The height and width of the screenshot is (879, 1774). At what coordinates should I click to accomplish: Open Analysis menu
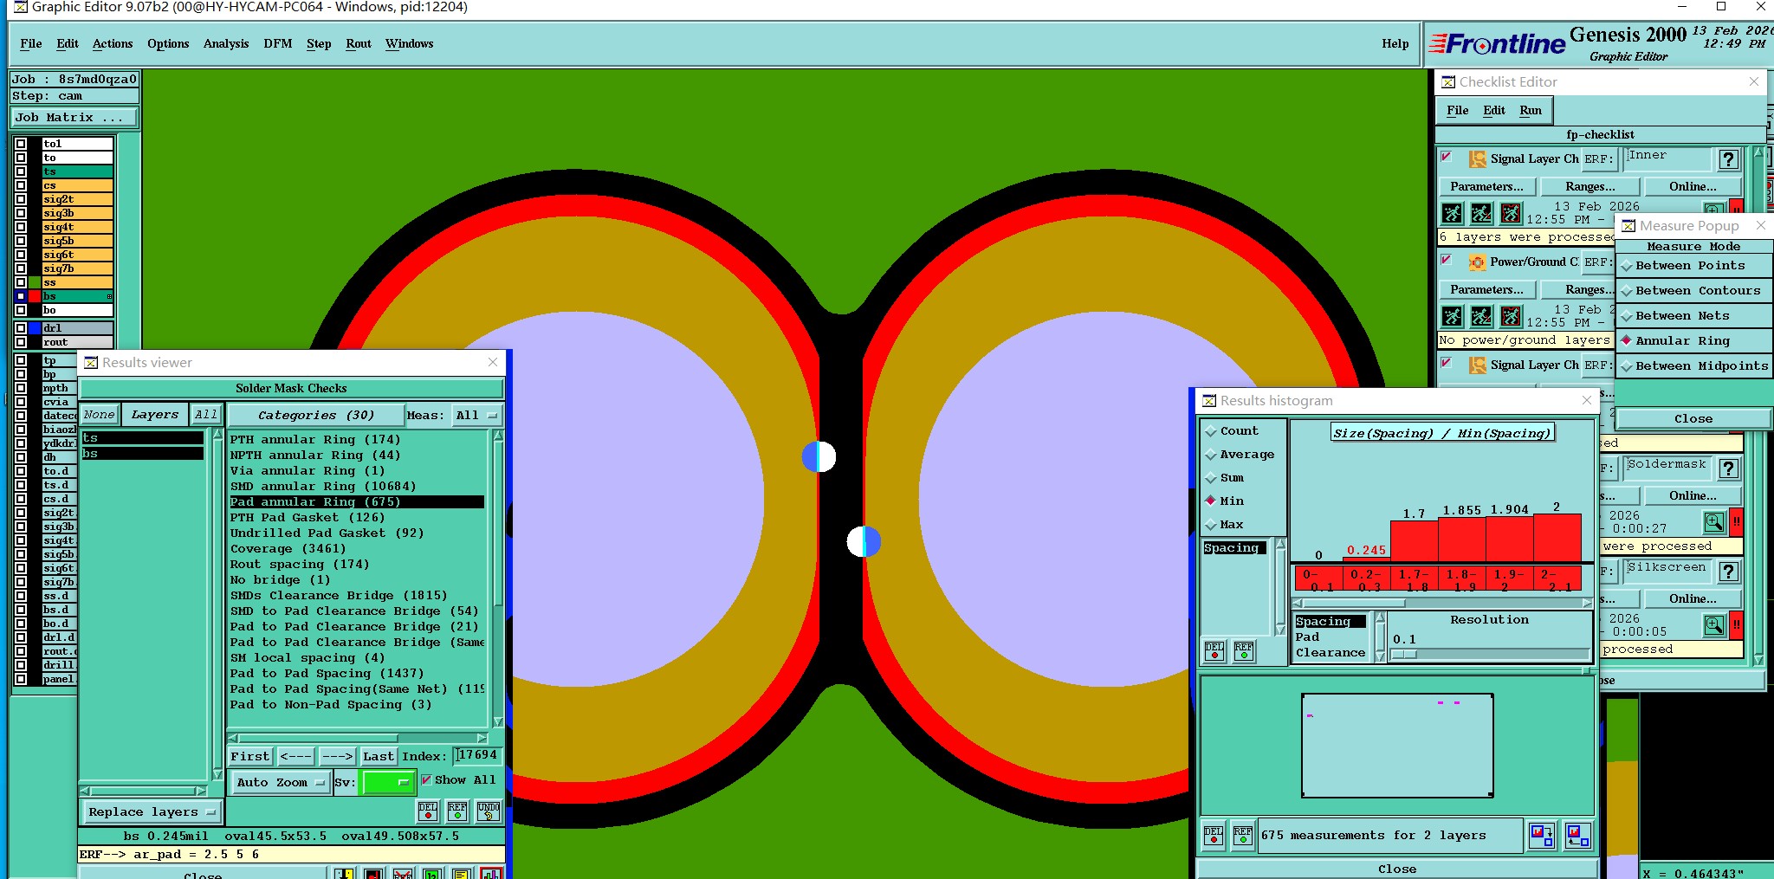[x=226, y=43]
